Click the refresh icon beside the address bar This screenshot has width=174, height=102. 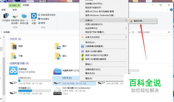point(133,32)
